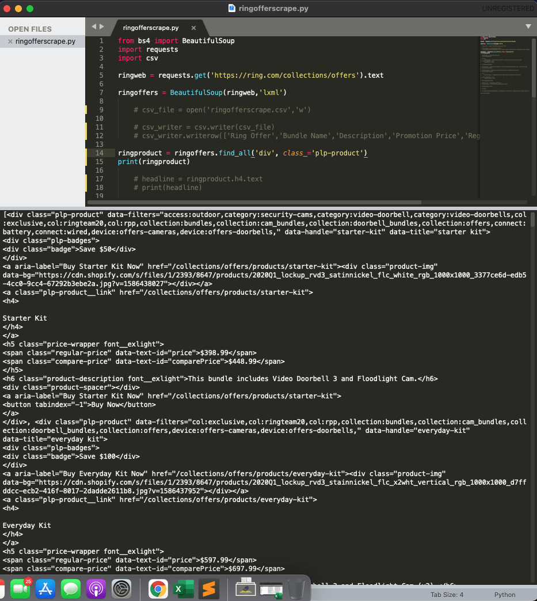Click the ring.com offers URL string

[x=285, y=75]
